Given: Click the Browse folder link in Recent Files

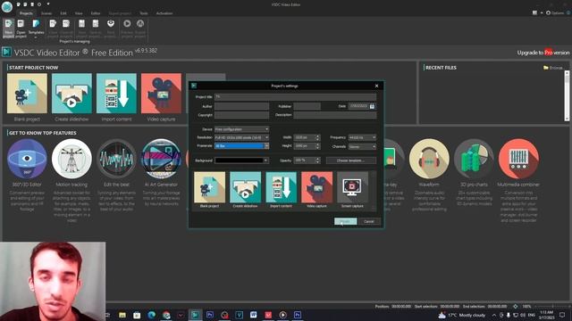Looking at the screenshot, I should 553,68.
